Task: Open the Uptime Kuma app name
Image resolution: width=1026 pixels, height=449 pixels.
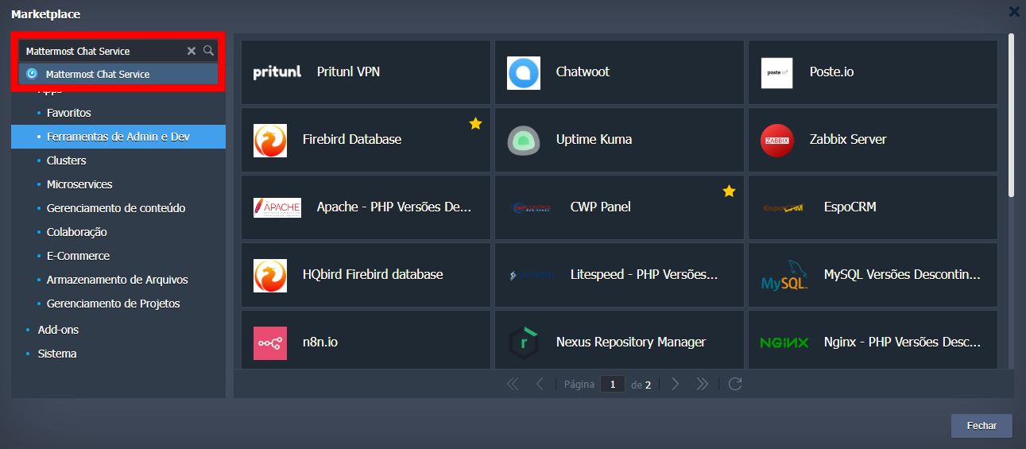Action: (x=594, y=139)
